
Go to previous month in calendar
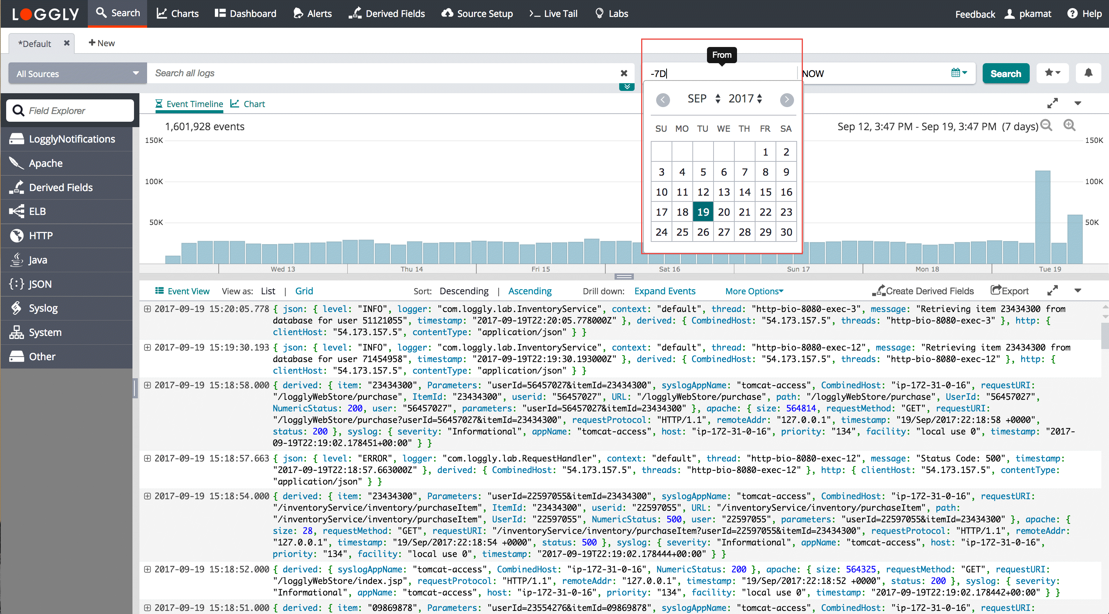(663, 100)
